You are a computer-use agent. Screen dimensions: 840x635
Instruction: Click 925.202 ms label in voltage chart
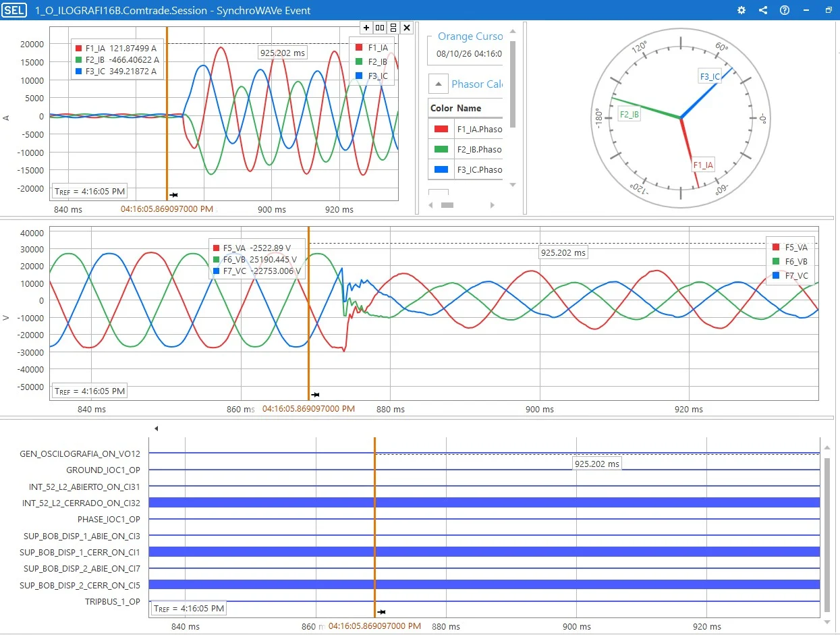pos(563,253)
